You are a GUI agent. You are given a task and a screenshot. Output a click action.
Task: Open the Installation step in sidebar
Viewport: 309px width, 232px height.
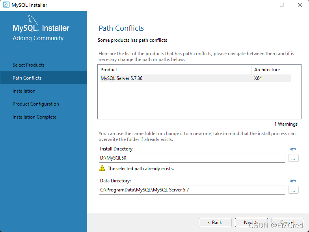point(24,91)
